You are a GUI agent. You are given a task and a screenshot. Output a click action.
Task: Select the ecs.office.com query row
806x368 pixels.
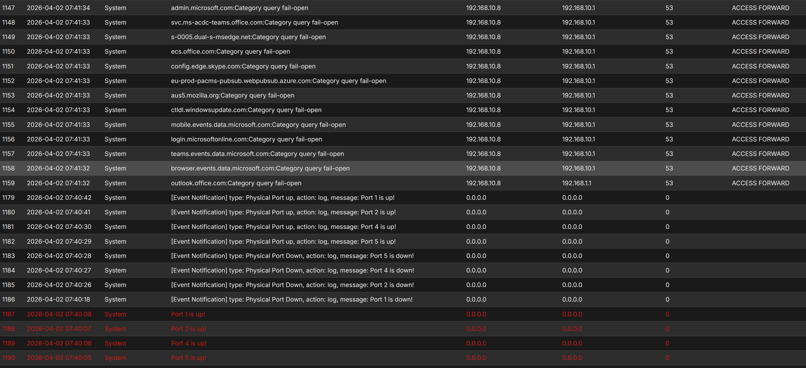230,52
